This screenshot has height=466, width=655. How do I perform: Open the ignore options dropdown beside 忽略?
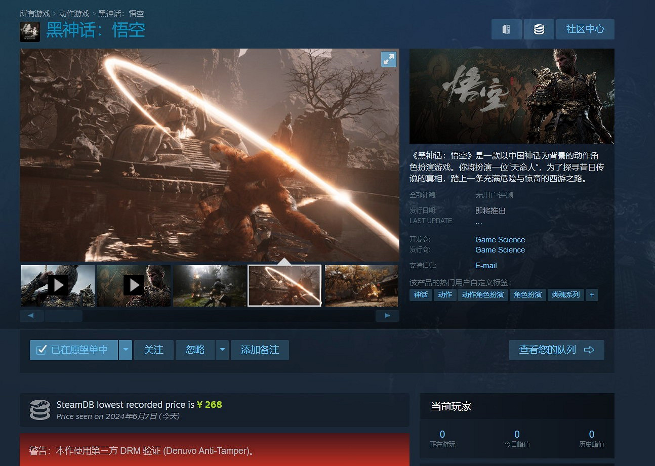222,350
